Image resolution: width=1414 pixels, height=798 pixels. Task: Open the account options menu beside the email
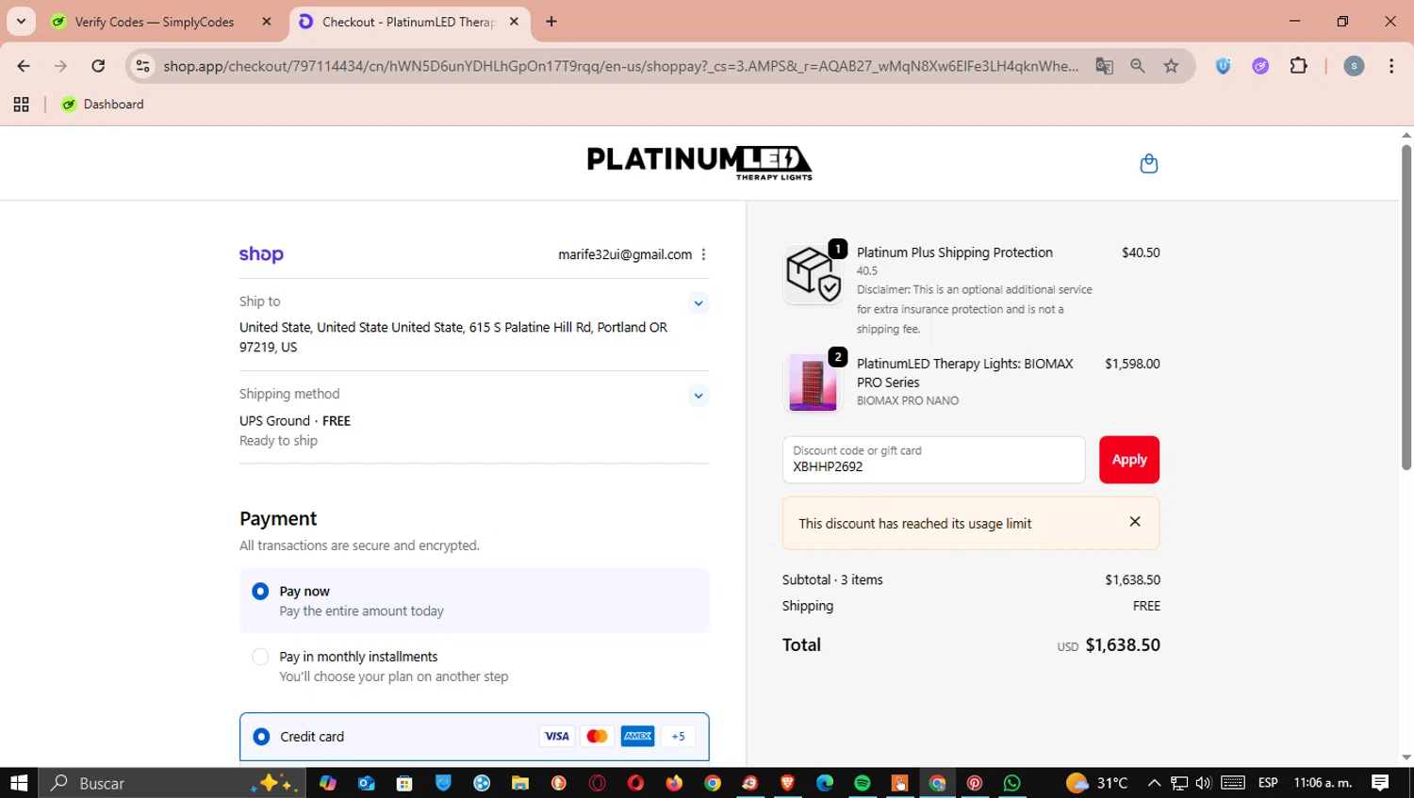703,254
